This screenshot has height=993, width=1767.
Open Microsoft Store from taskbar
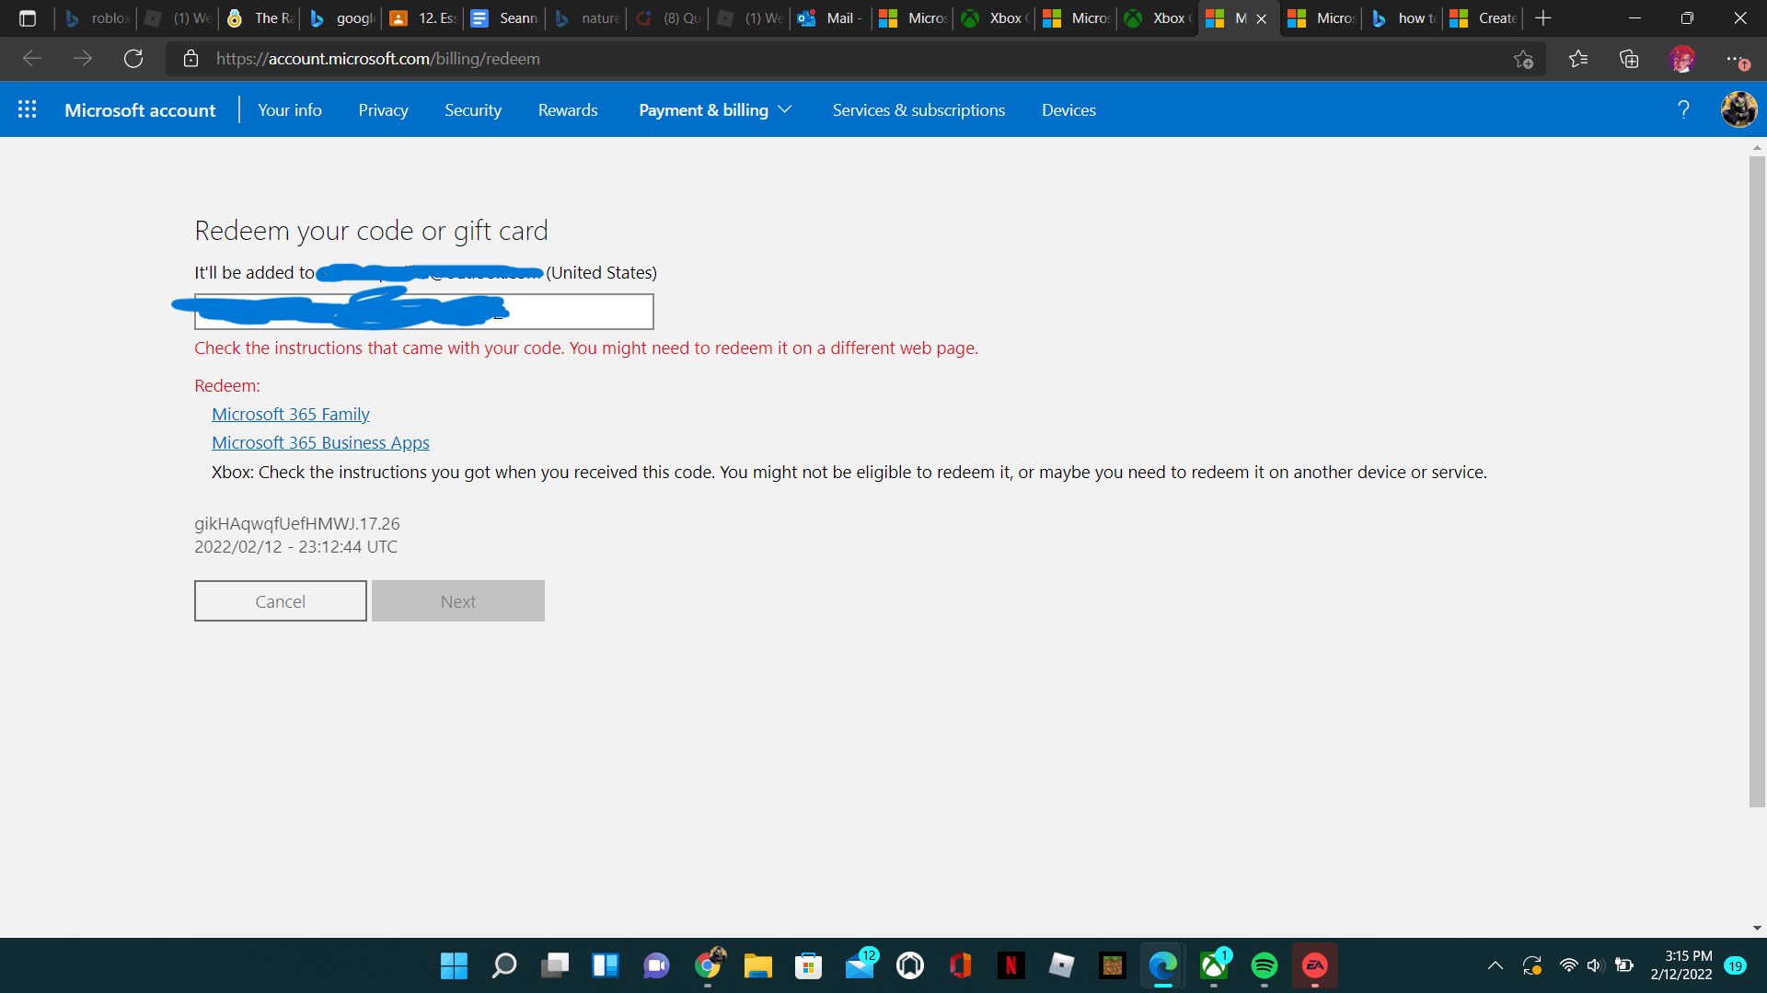[x=809, y=965]
